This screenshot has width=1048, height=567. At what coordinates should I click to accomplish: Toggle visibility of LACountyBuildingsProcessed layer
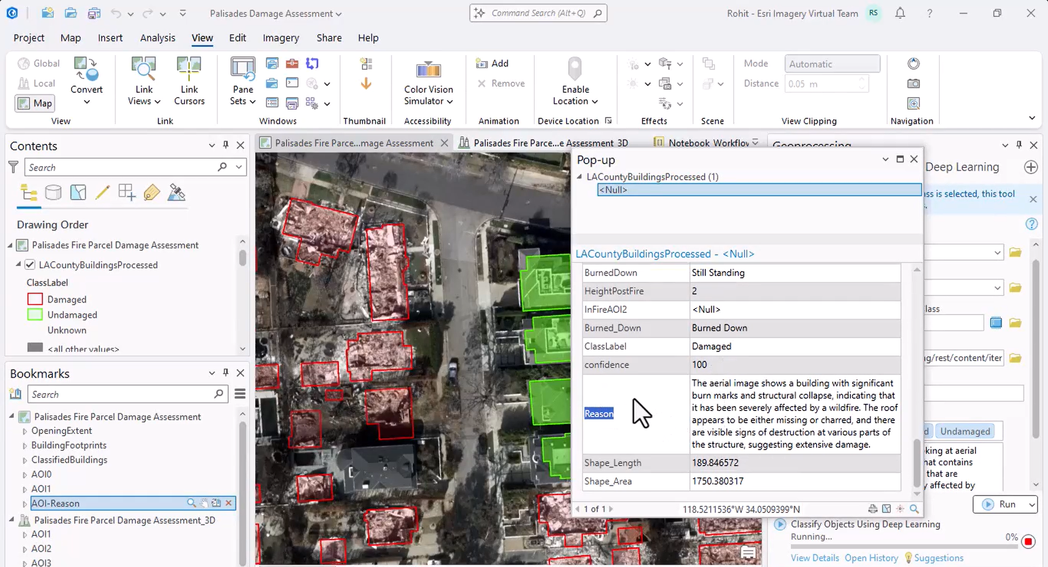(29, 265)
